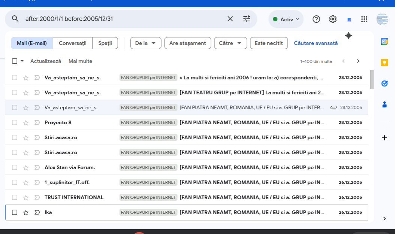Star the email from Ika
Image resolution: width=395 pixels, height=234 pixels.
(x=26, y=212)
